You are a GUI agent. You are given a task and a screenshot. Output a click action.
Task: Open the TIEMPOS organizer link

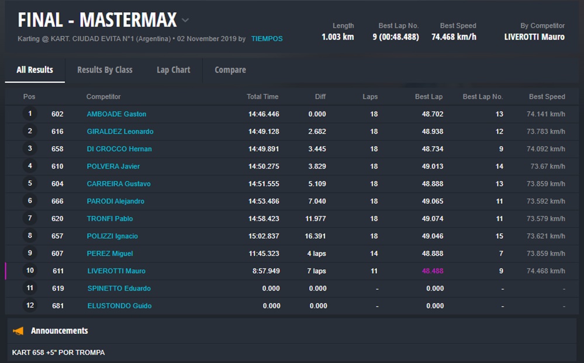click(x=267, y=39)
